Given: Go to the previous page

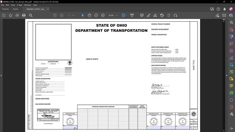Looking at the screenshot, I should pos(55,15).
